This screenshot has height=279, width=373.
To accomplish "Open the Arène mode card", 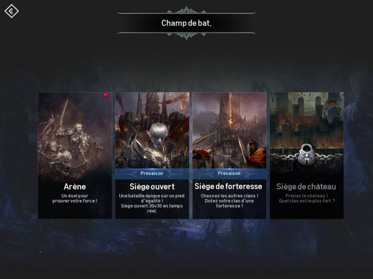I will [75, 155].
